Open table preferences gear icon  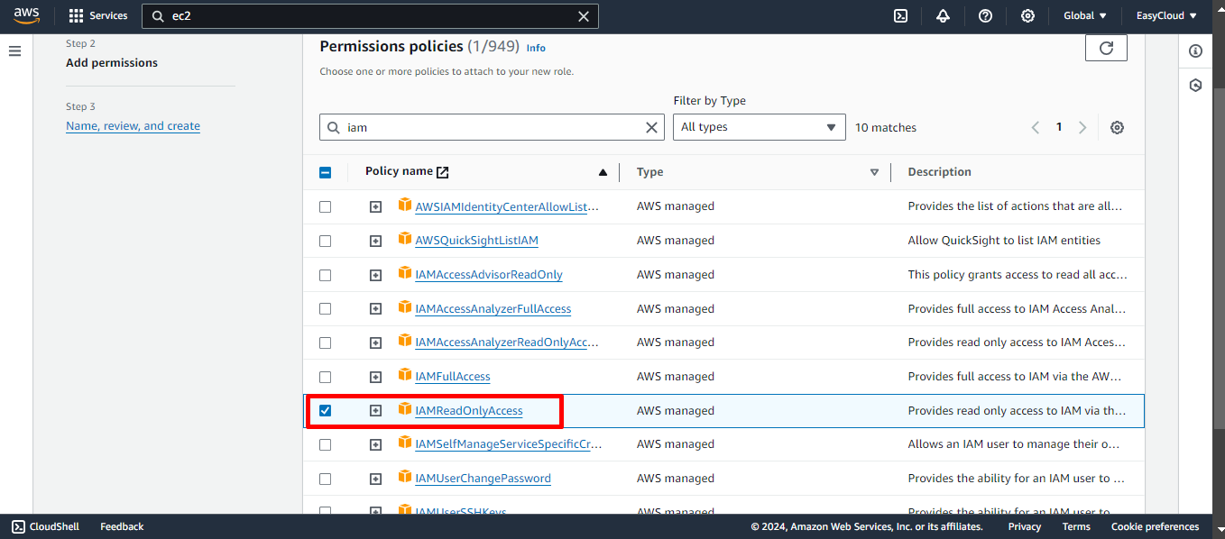coord(1117,127)
